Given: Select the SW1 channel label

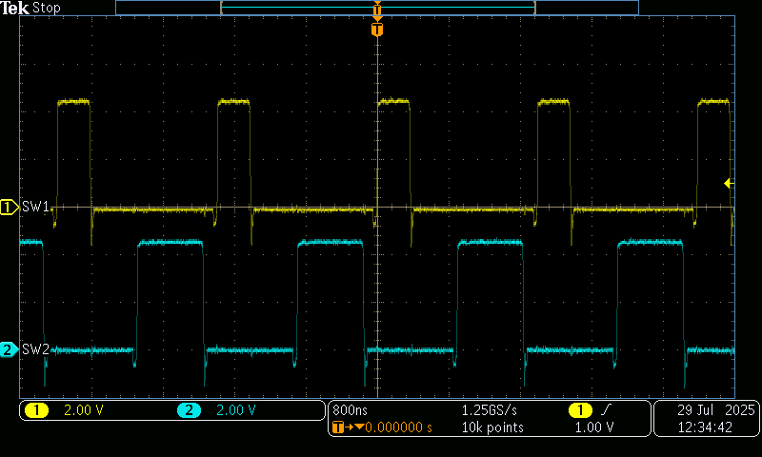Looking at the screenshot, I should pos(35,207).
